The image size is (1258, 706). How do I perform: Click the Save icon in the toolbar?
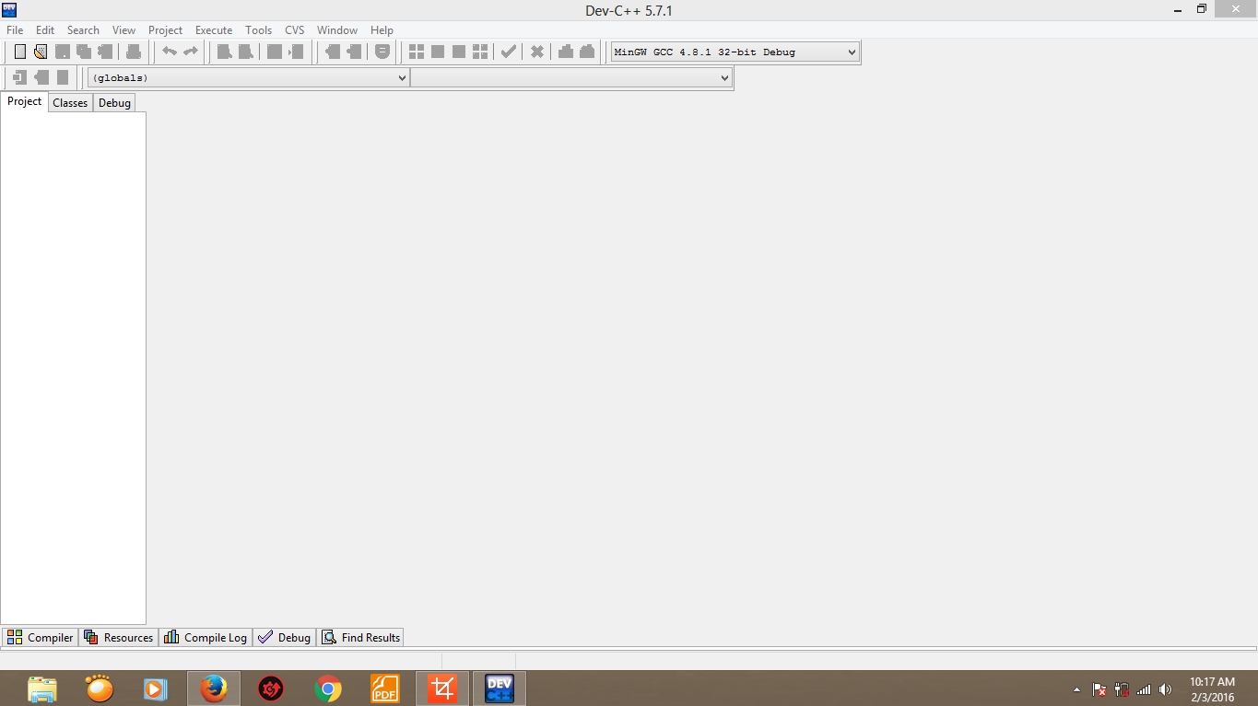tap(63, 52)
